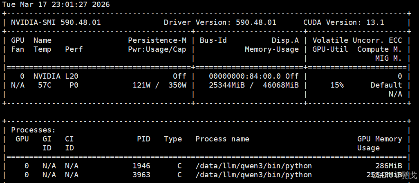The width and height of the screenshot is (419, 183).
Task: Select the CUDA Version: 13.1 text
Action: coord(344,22)
